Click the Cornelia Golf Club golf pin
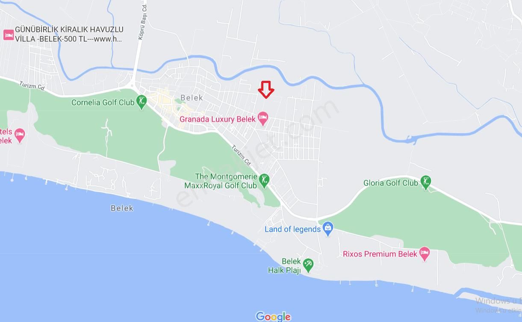This screenshot has height=322, width=522. point(142,102)
